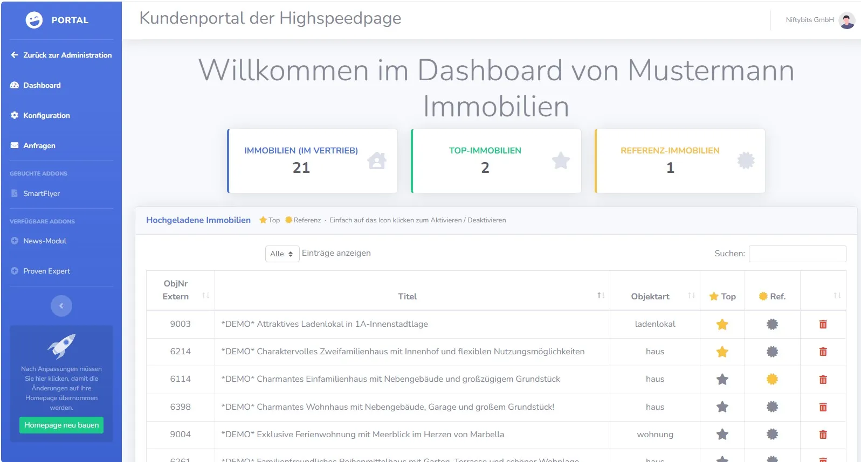This screenshot has width=861, height=462.
Task: Open Konfiguration in the sidebar
Action: point(40,115)
